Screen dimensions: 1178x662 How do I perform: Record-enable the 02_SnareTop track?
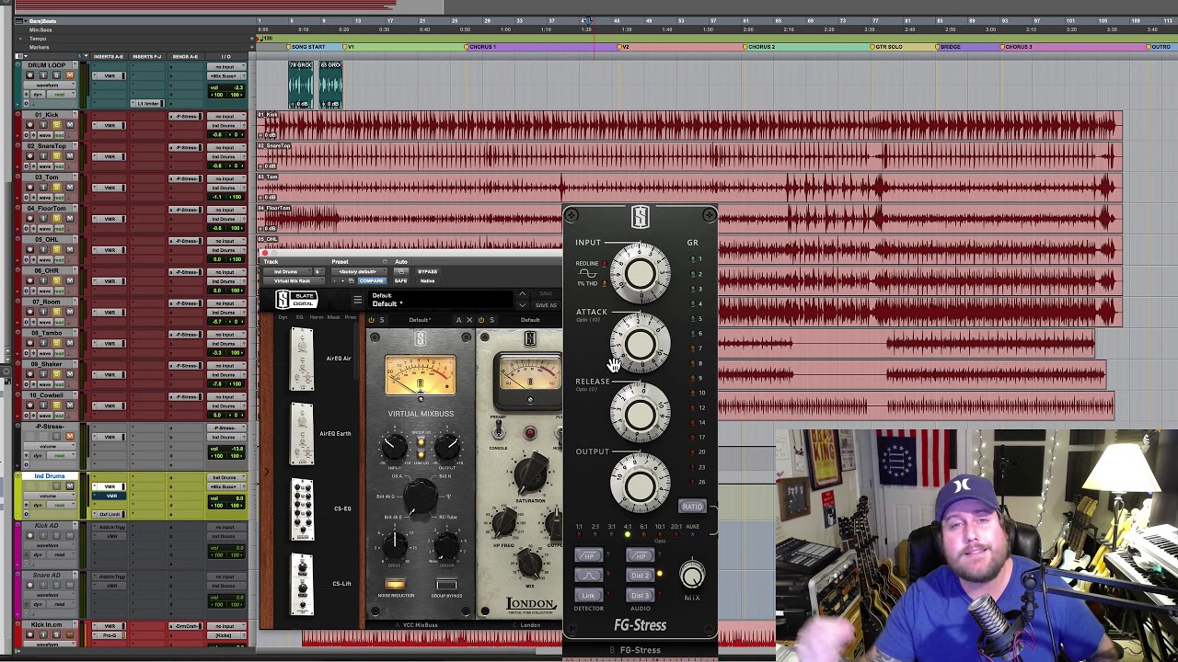coord(29,155)
